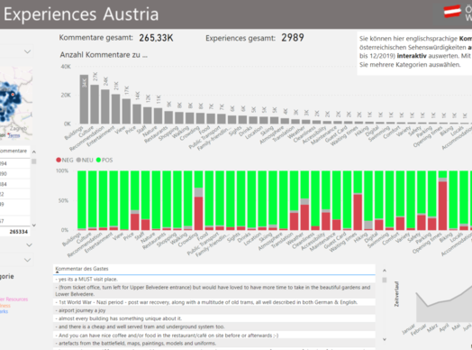This screenshot has width=472, height=350.
Task: Select the red Waiting times sentiment segment
Action: click(358, 212)
